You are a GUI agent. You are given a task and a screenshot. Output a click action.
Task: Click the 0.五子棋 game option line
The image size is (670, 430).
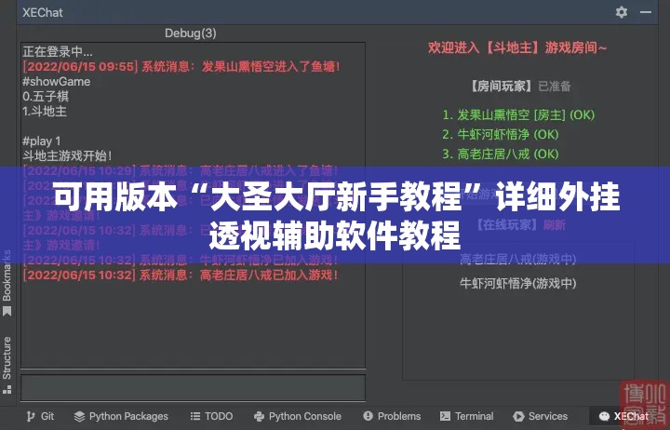click(46, 96)
